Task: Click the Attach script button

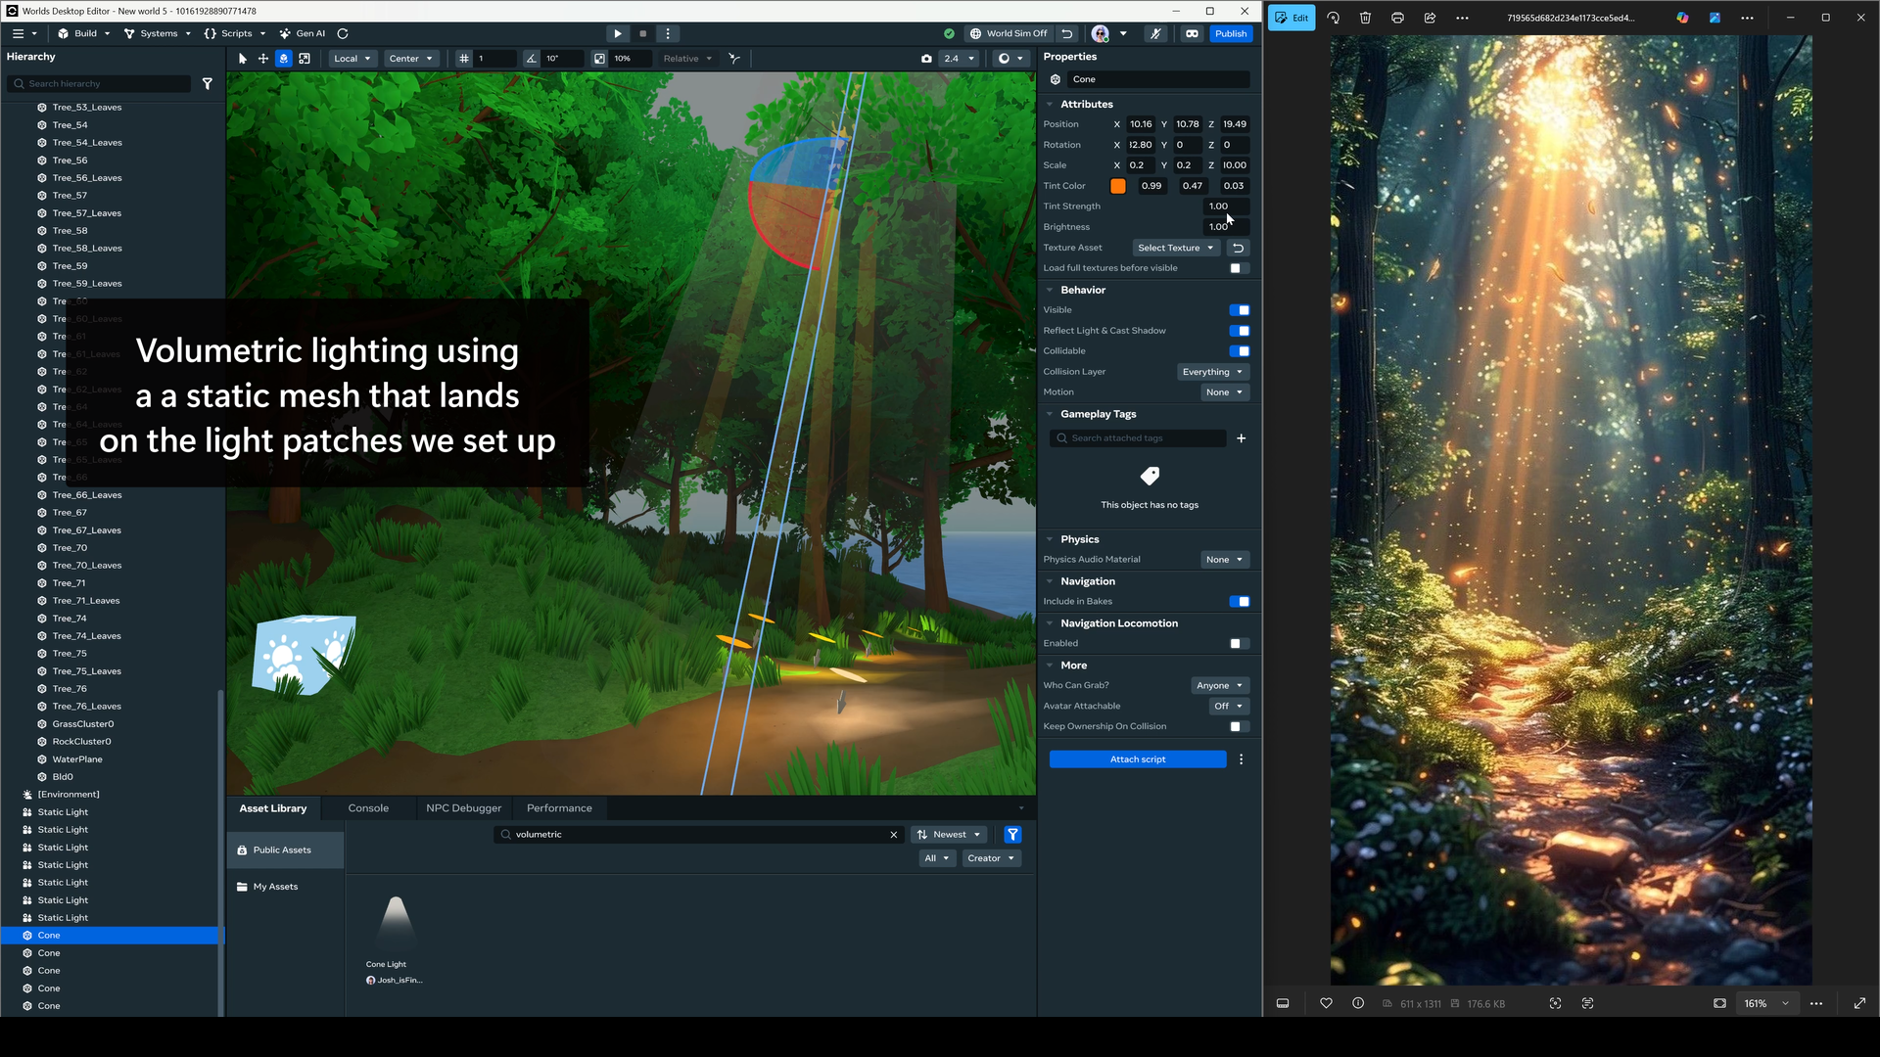Action: [x=1138, y=759]
